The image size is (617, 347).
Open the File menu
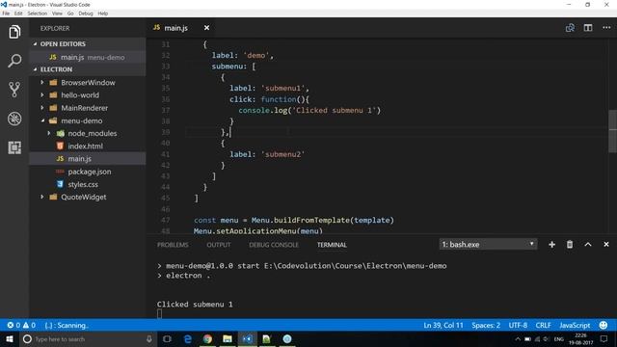point(6,13)
